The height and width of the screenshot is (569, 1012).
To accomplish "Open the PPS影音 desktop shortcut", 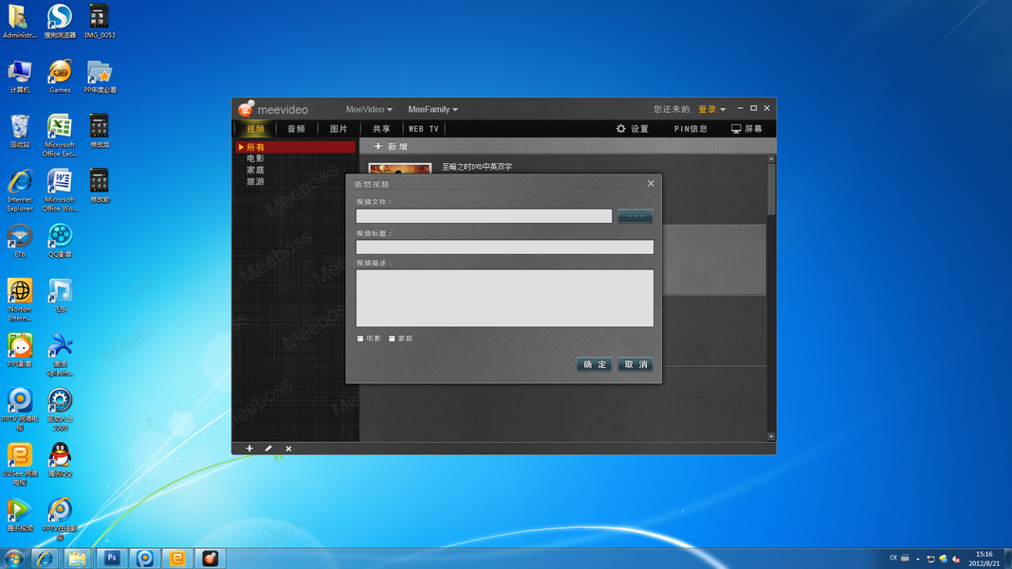I will pyautogui.click(x=19, y=350).
